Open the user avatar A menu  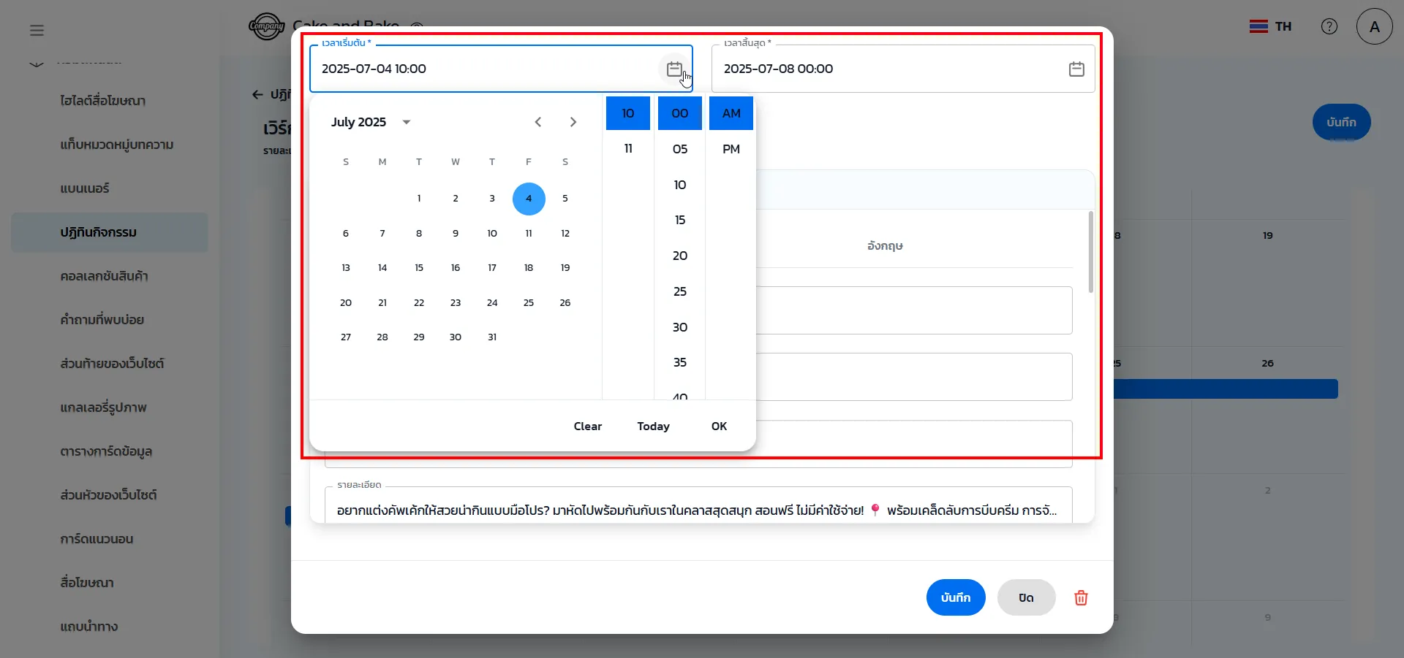click(x=1374, y=27)
